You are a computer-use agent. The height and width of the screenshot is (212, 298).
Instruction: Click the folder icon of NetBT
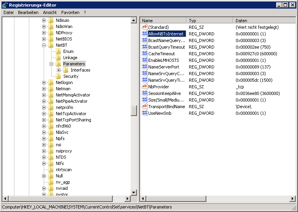click(x=51, y=45)
